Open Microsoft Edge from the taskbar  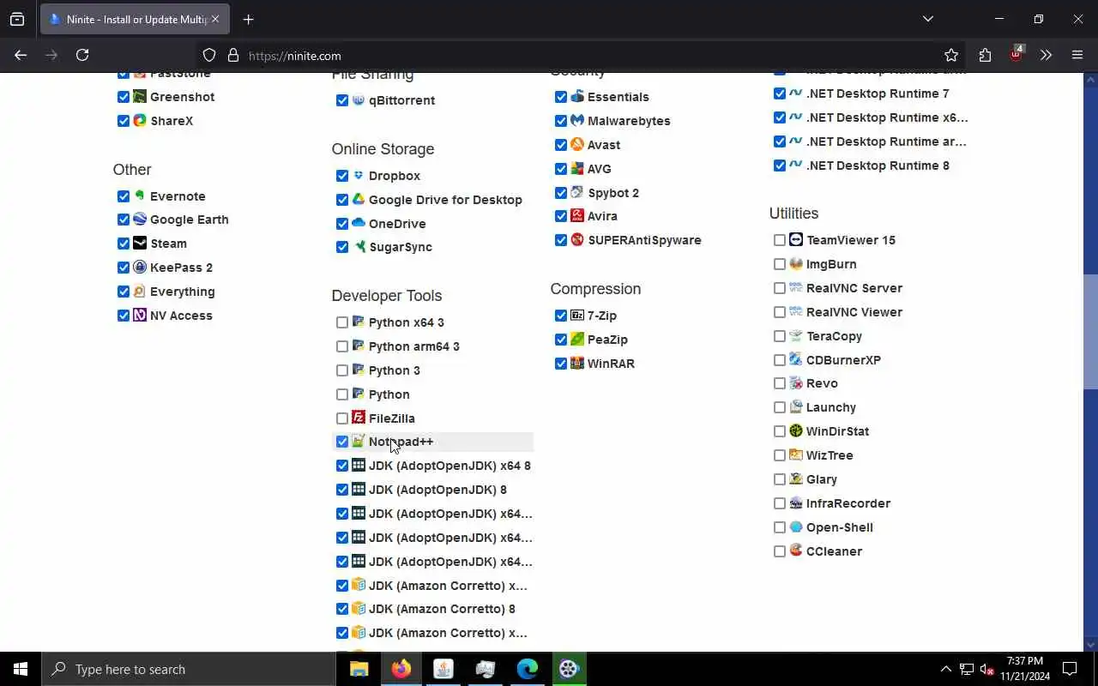click(527, 669)
